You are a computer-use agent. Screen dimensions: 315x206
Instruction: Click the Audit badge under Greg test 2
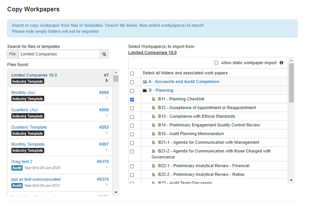click(17, 168)
